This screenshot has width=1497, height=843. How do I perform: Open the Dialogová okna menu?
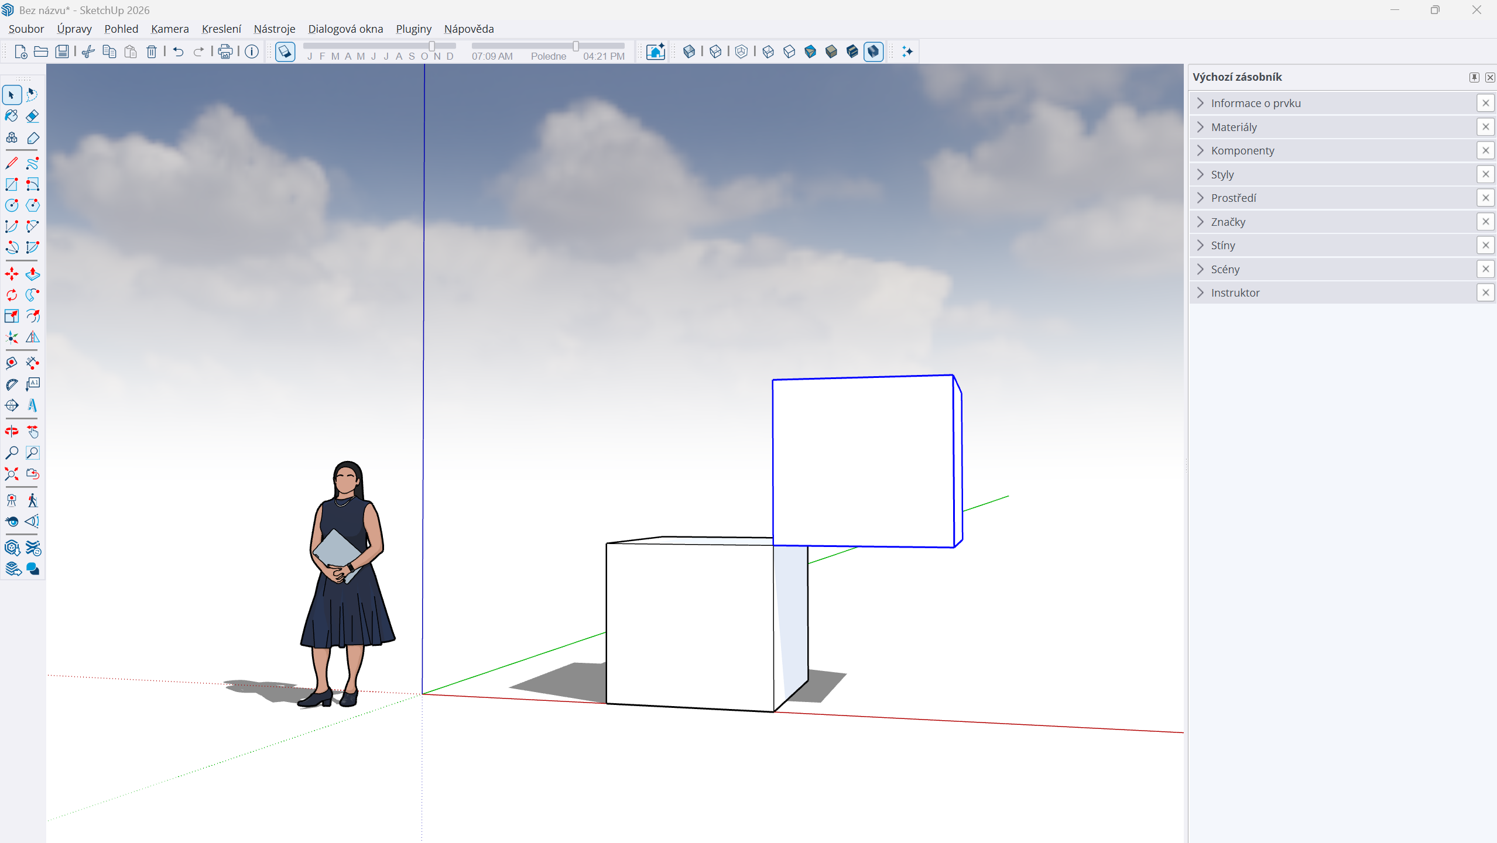point(345,29)
